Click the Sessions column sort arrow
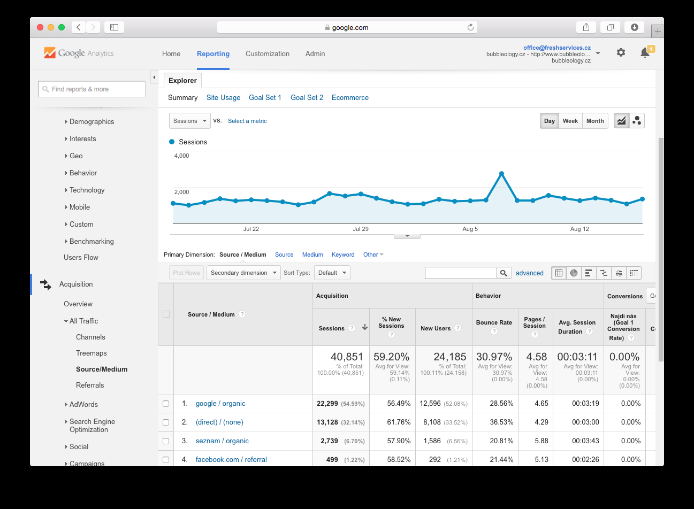The width and height of the screenshot is (694, 509). pos(365,327)
